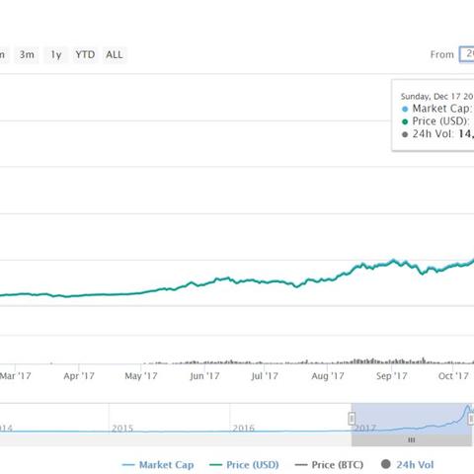This screenshot has width=474, height=474.
Task: Click the Oct '17 axis label
Action: click(453, 376)
